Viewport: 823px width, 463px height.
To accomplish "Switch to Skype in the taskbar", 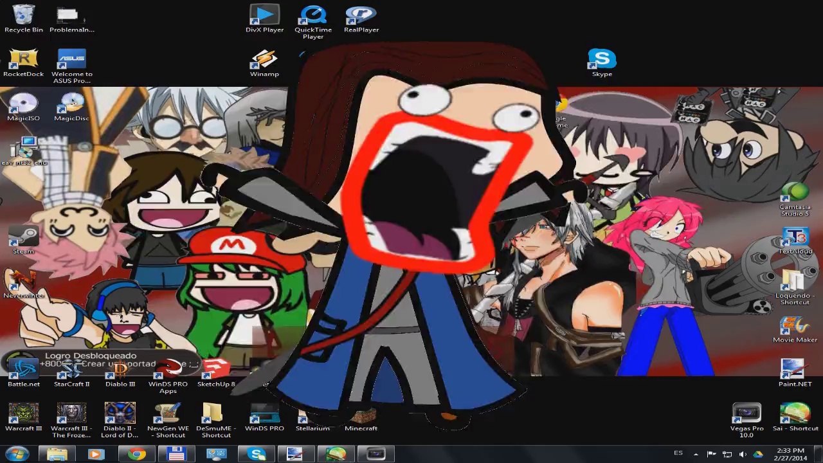I will point(257,454).
